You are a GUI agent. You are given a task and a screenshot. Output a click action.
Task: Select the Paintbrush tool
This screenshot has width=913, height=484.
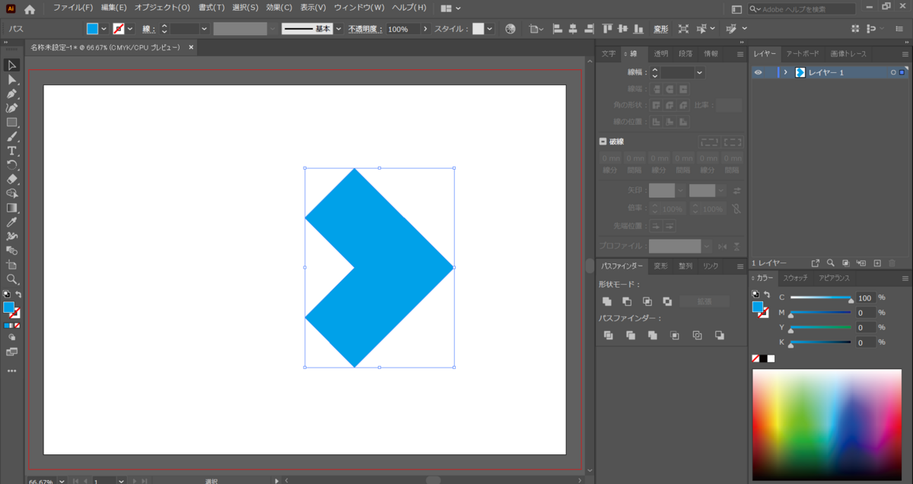tap(12, 137)
